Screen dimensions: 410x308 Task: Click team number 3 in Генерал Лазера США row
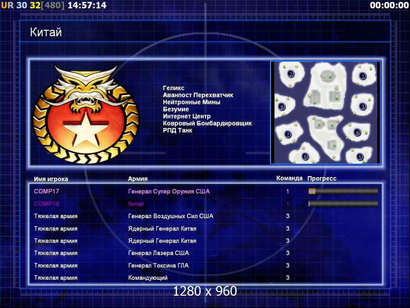click(x=288, y=253)
